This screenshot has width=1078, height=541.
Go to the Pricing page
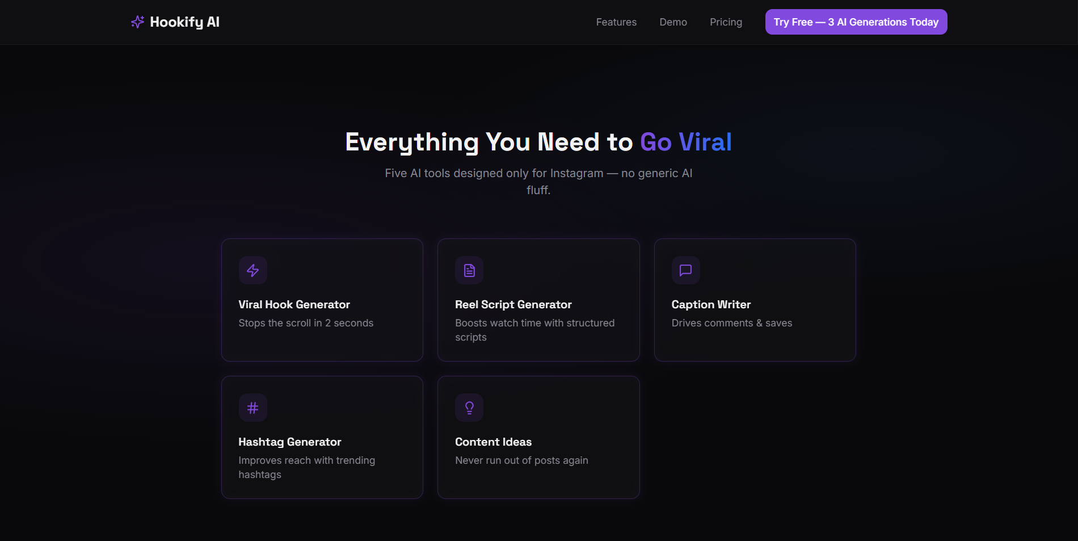[726, 22]
